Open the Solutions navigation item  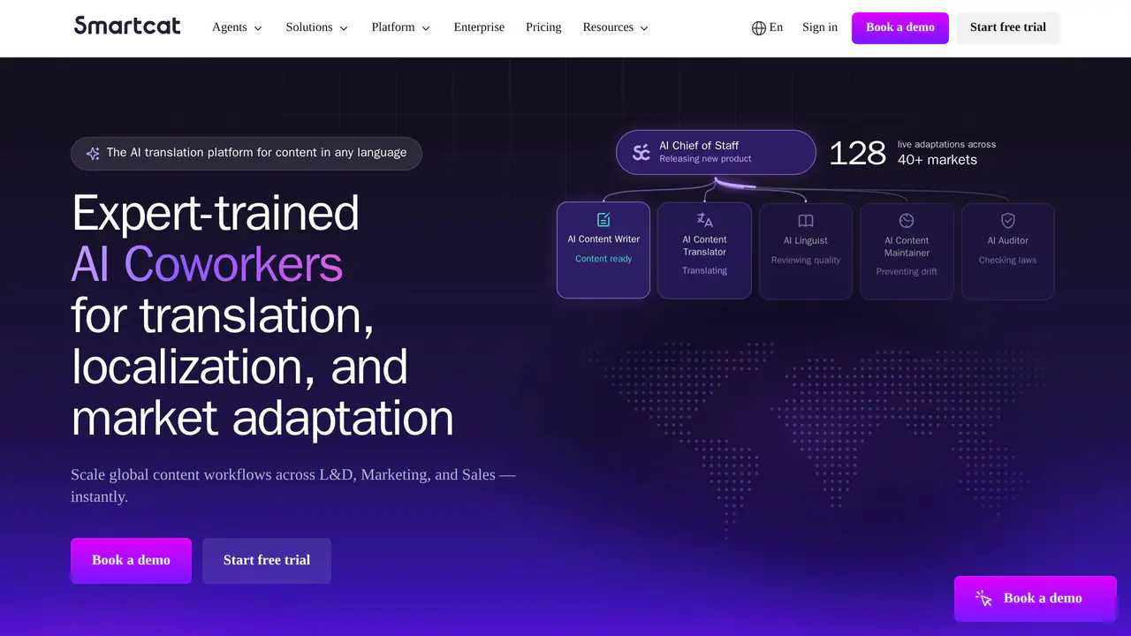click(317, 27)
